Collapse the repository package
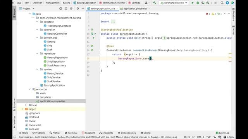The width and height of the screenshot is (248, 139). pos(37,54)
